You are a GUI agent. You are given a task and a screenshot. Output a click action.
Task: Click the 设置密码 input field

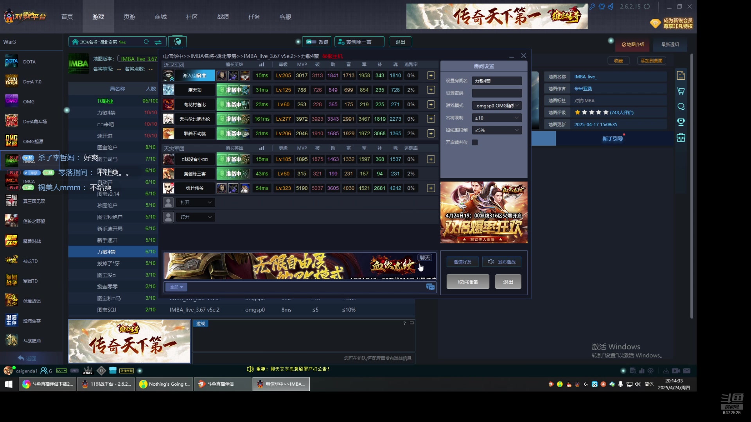497,93
